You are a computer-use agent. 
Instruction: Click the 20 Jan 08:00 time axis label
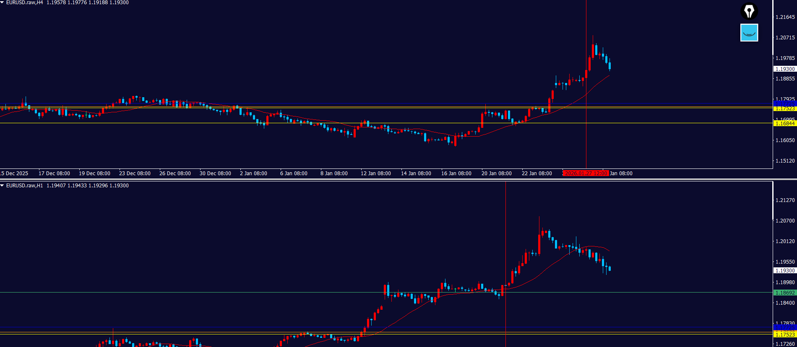tap(496, 173)
